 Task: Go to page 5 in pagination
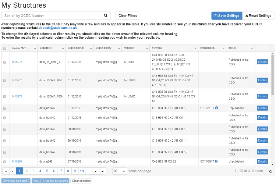[x=47, y=171]
